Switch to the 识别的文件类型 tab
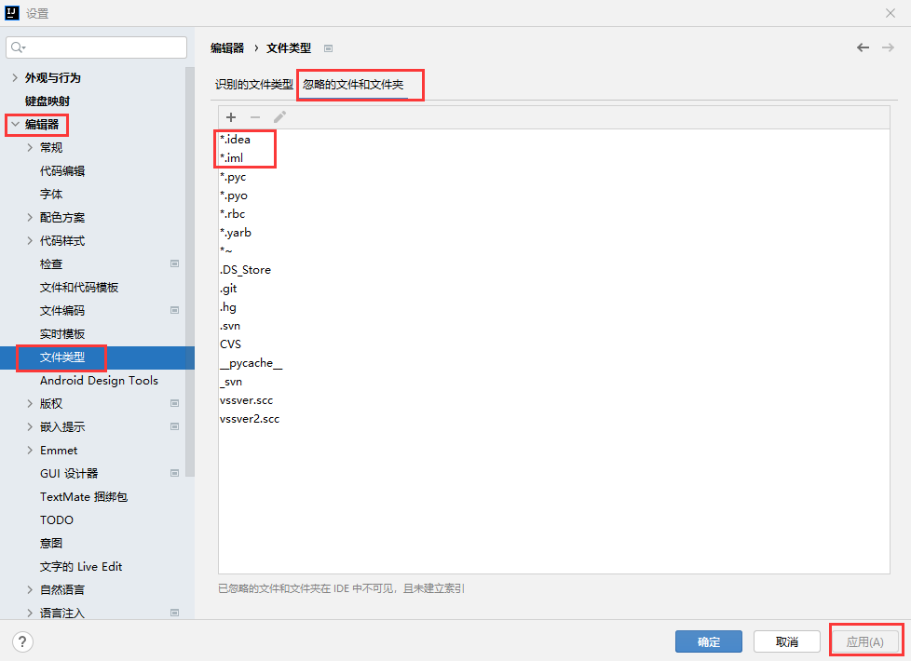Screen dimensions: 911x661 [253, 85]
